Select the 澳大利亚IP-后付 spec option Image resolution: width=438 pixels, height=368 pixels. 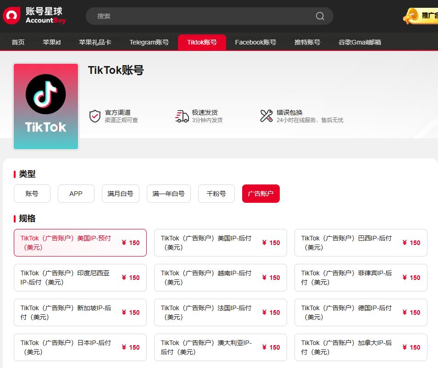coord(220,347)
